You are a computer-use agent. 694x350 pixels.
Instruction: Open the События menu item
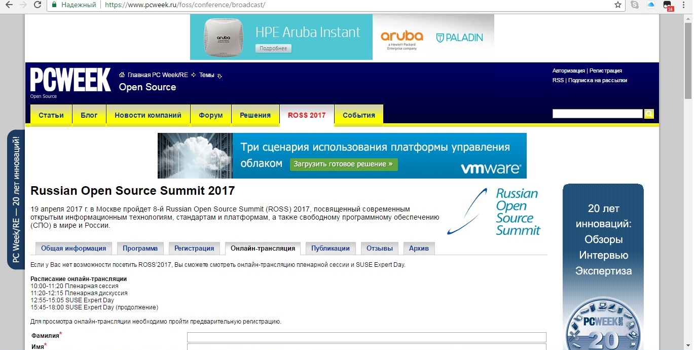358,115
